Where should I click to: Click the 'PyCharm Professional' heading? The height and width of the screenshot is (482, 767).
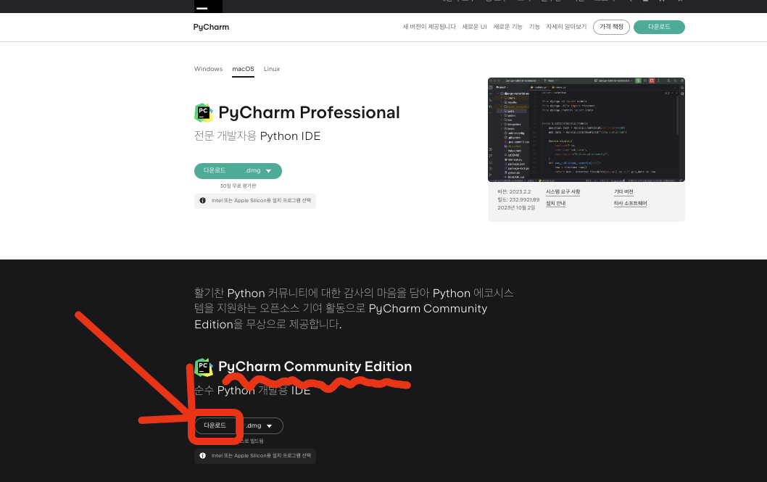point(309,112)
